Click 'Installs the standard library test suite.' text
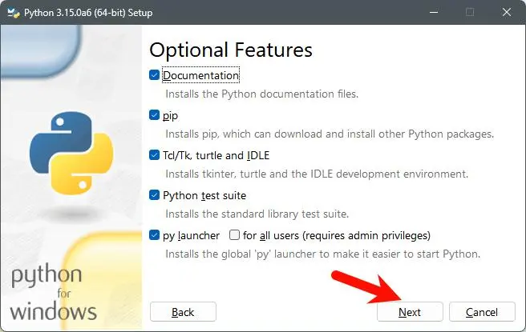Viewport: 526px width, 332px height. 257,214
